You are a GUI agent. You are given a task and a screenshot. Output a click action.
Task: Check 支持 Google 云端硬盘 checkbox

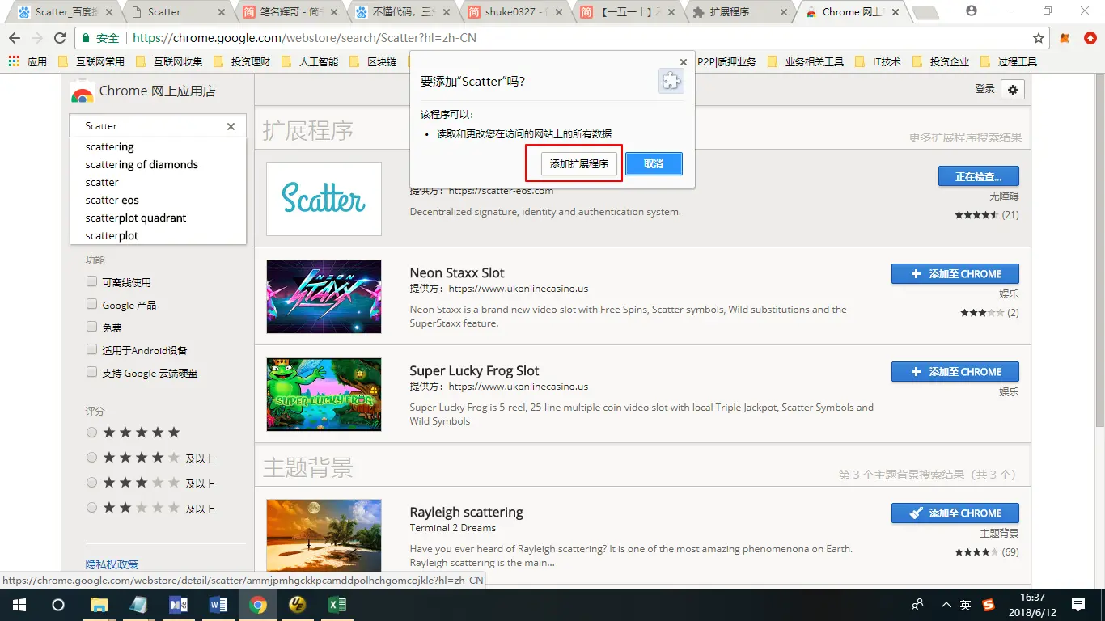[92, 373]
